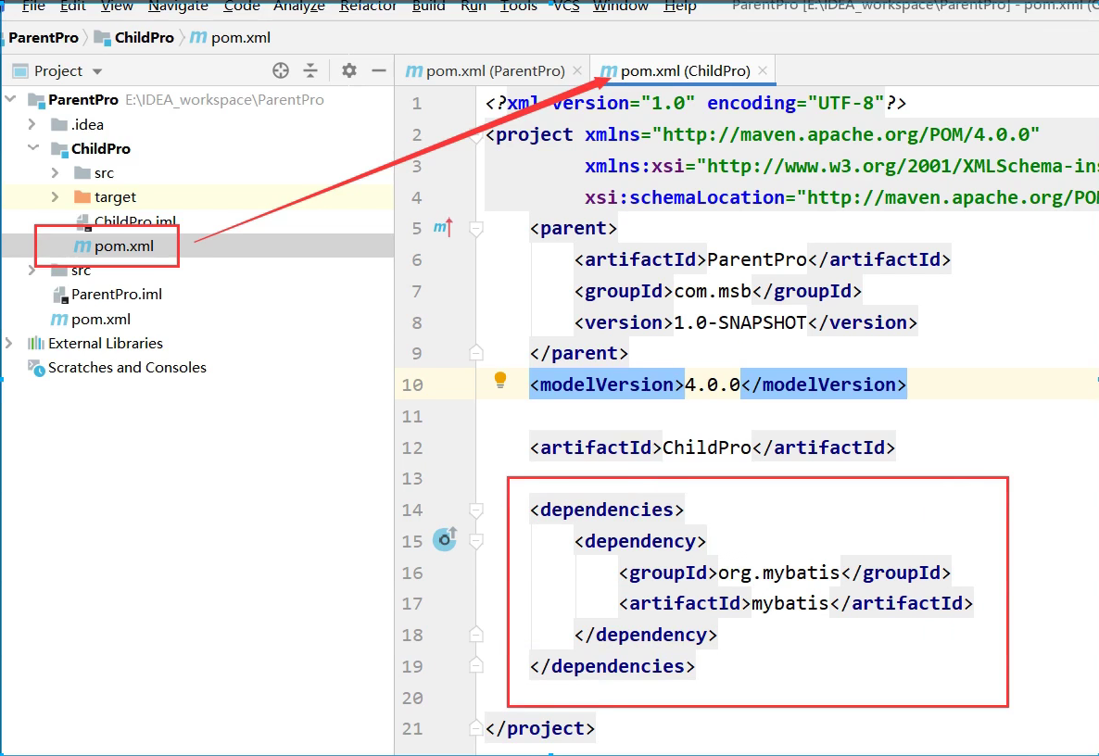Select the target folder row
Screen dimensions: 1099x756
point(197,197)
